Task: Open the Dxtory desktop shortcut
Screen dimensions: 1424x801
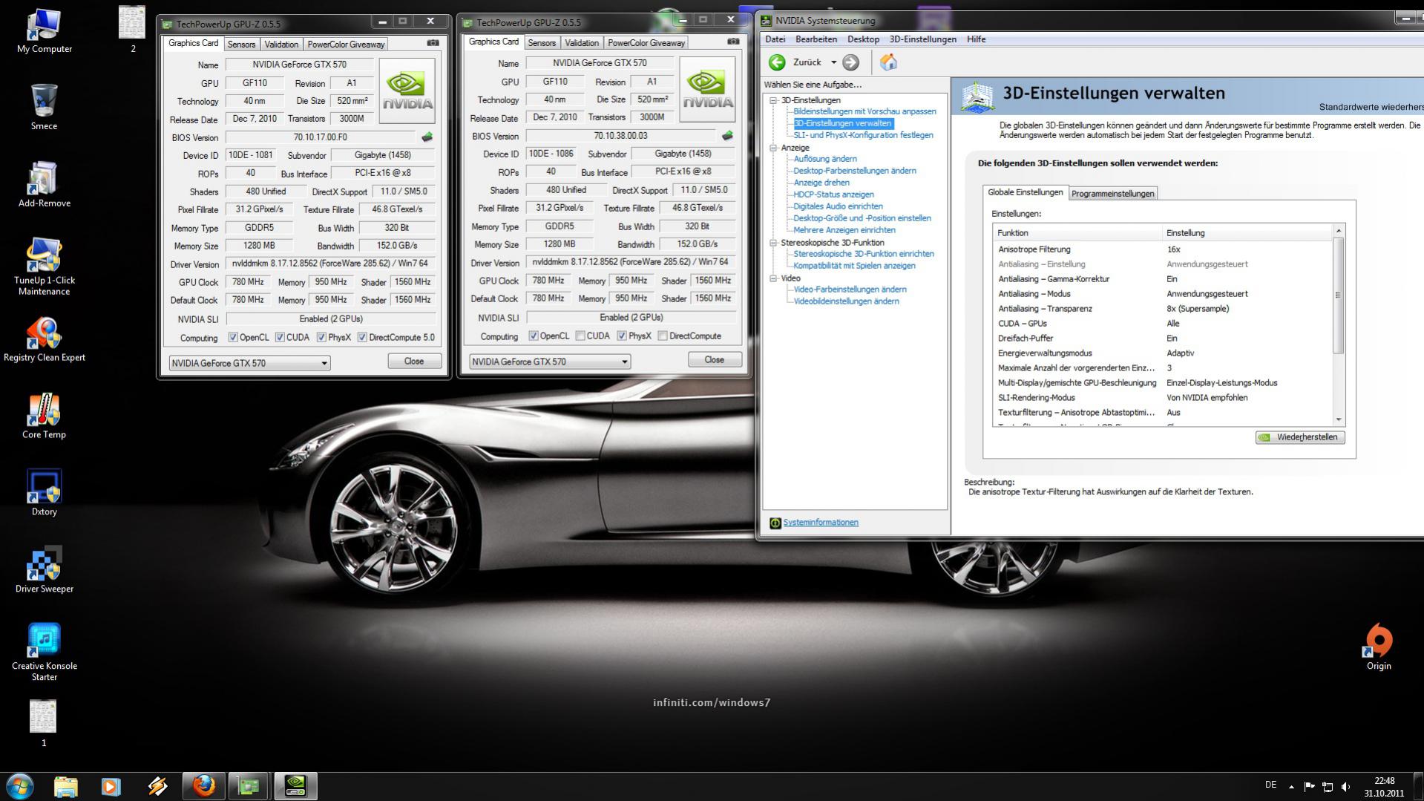Action: (x=44, y=492)
